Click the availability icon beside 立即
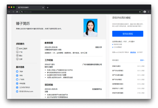The height and width of the screenshot is (108, 158). tap(17, 59)
